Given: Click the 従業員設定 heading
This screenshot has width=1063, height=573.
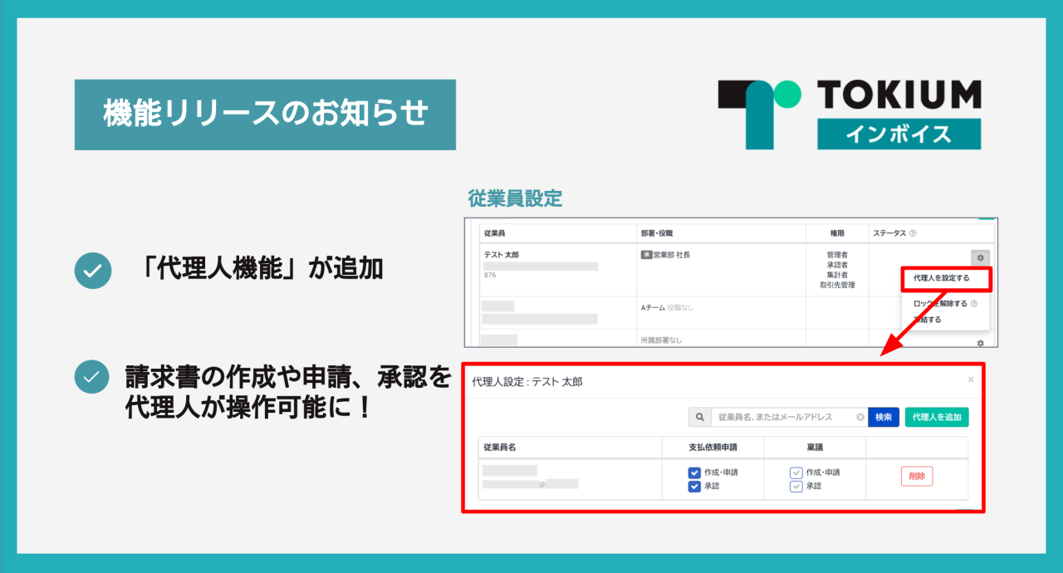Looking at the screenshot, I should pyautogui.click(x=515, y=199).
